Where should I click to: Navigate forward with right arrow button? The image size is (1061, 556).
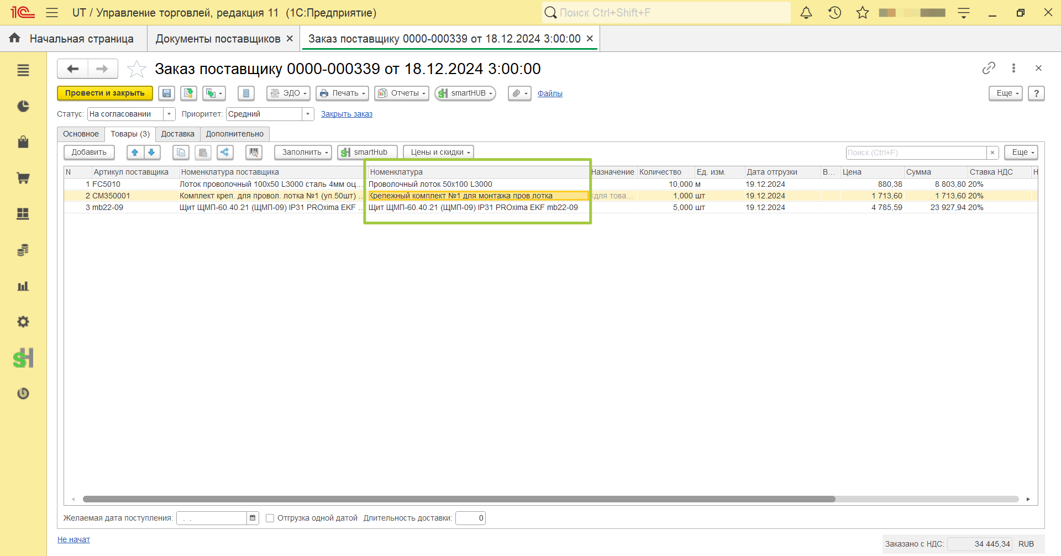pos(102,69)
